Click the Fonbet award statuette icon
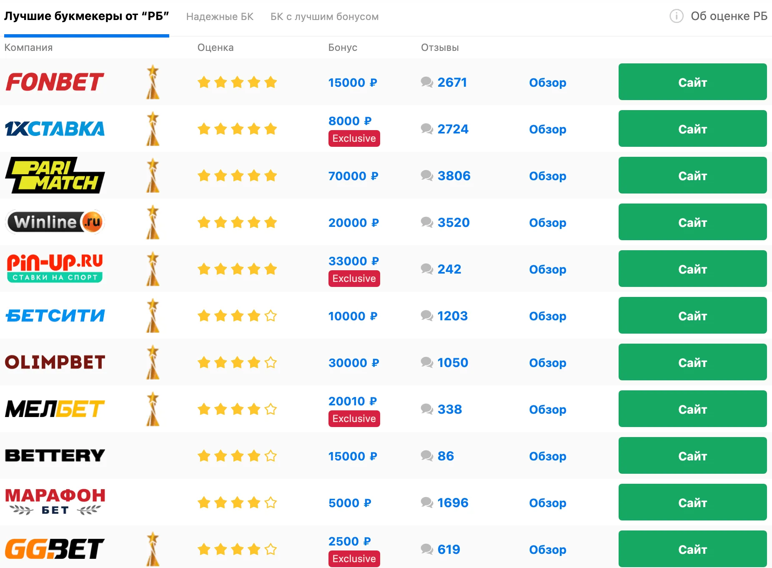The image size is (772, 568). tap(153, 82)
